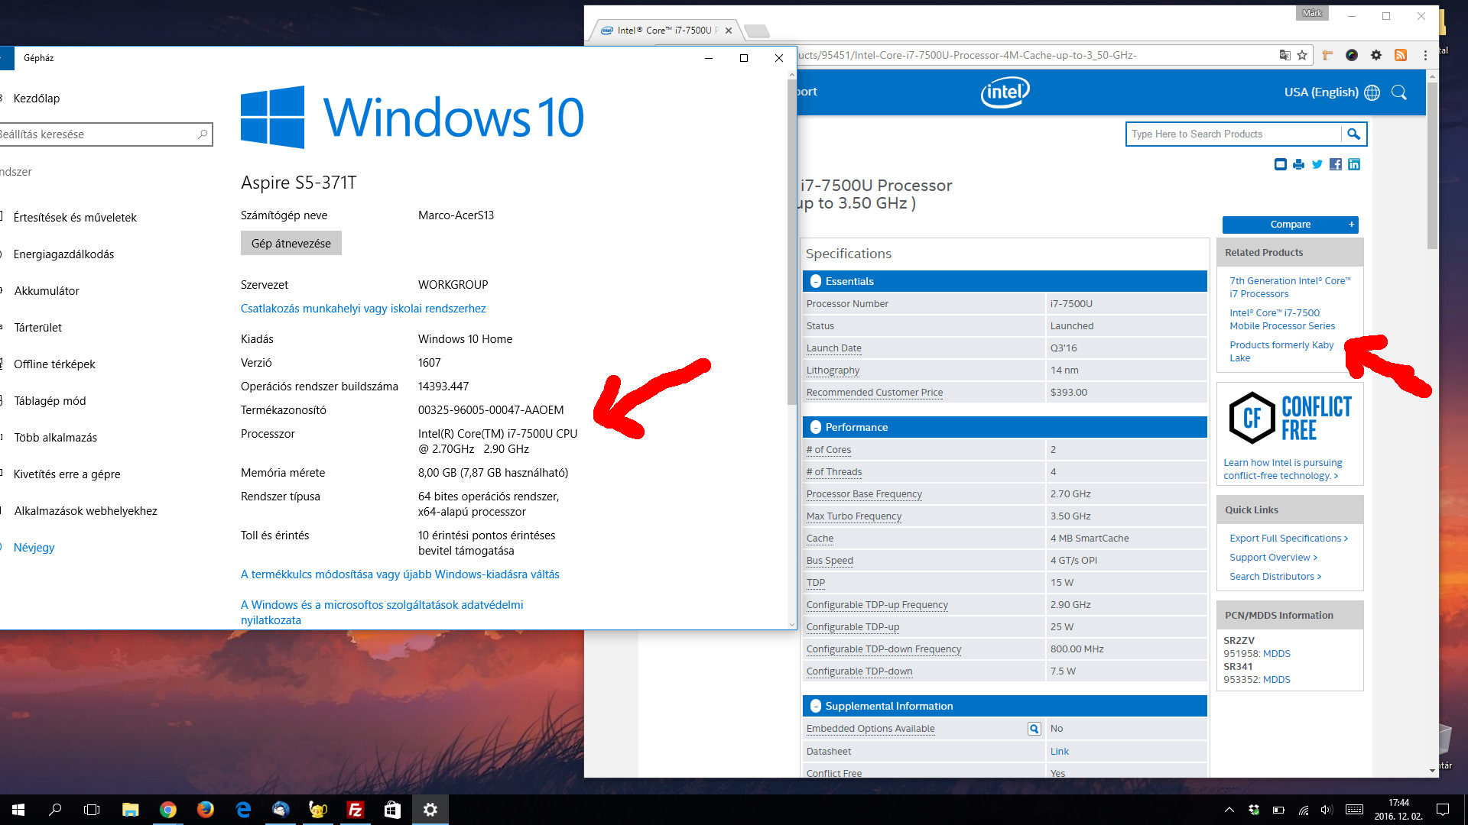Open Több alkalmazás settings page
The height and width of the screenshot is (825, 1468).
point(55,438)
